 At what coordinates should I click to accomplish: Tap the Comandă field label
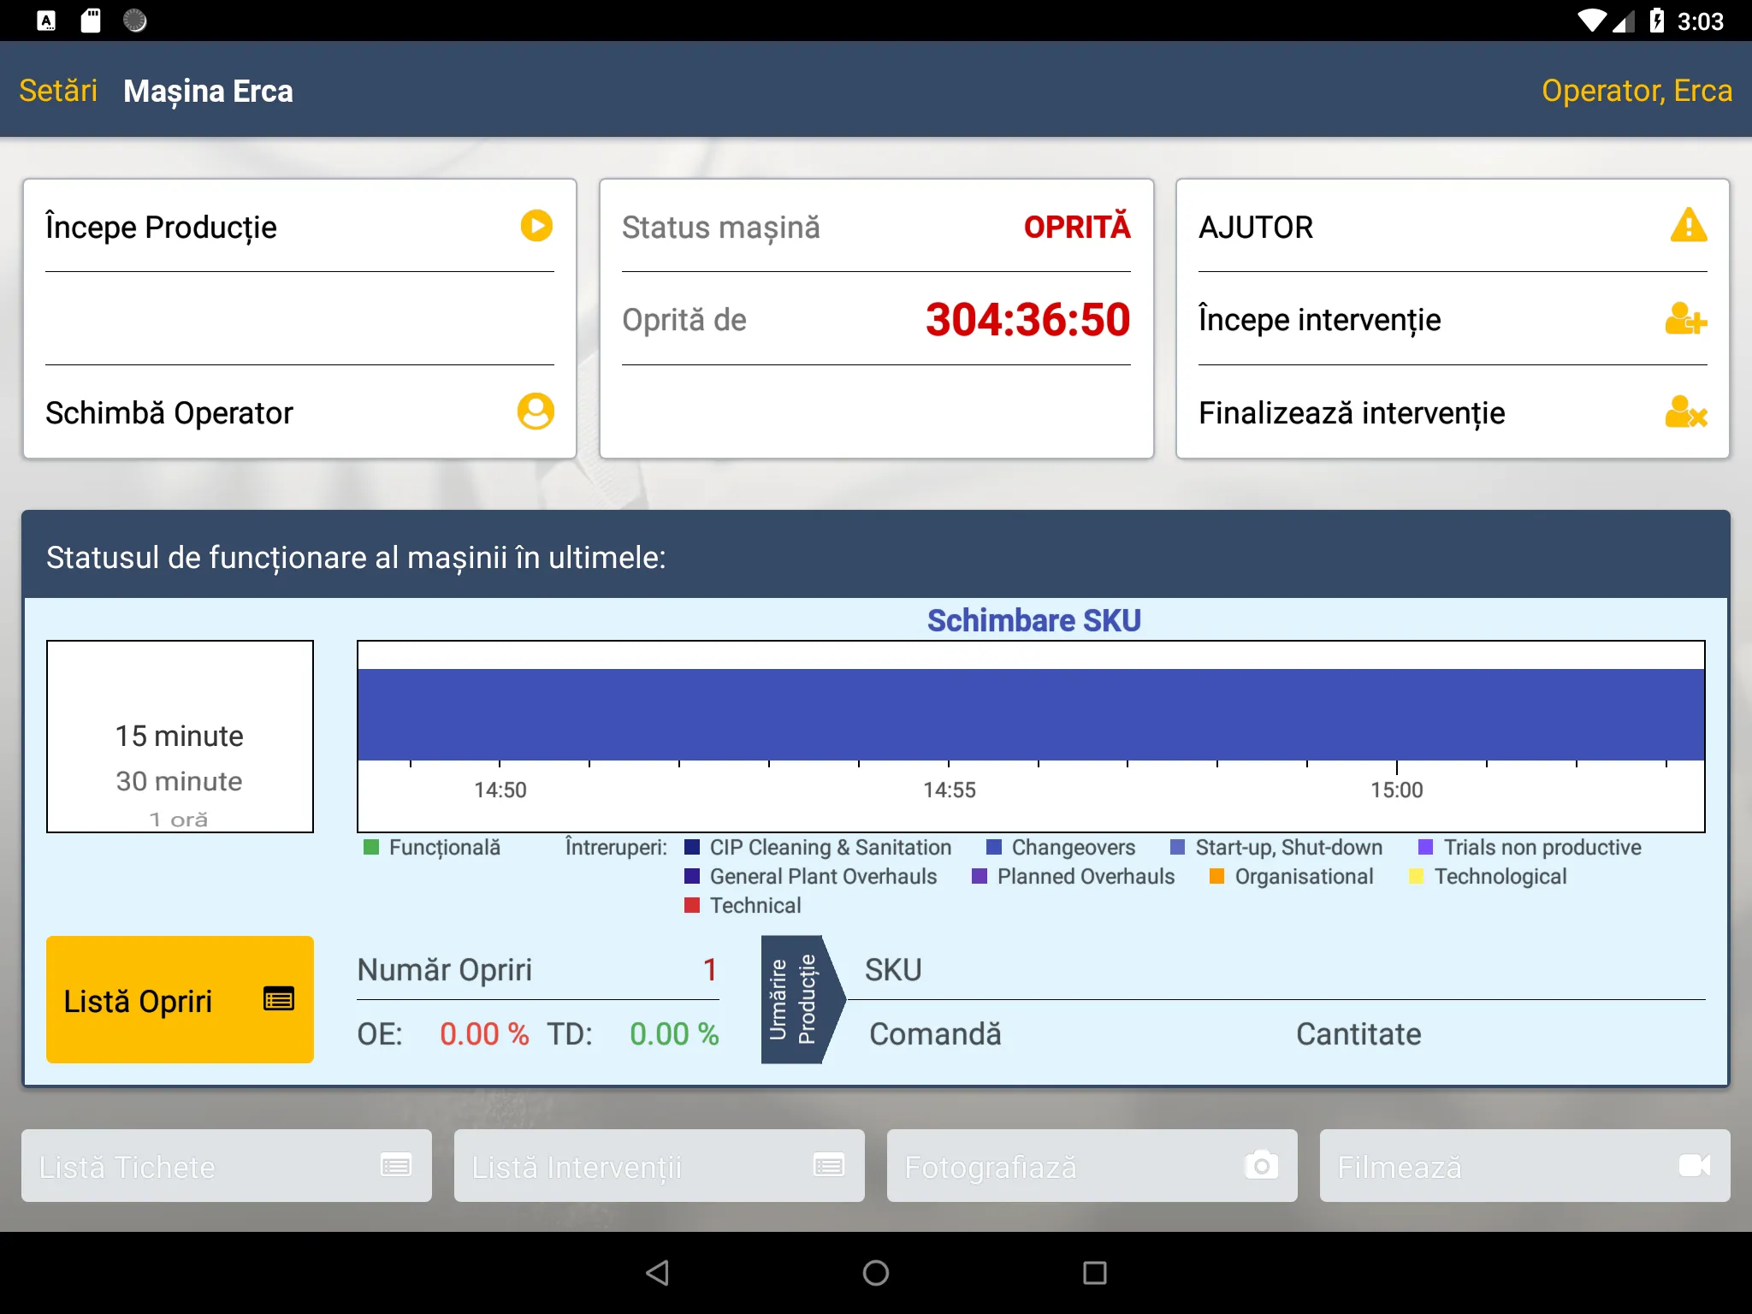[x=935, y=1034]
